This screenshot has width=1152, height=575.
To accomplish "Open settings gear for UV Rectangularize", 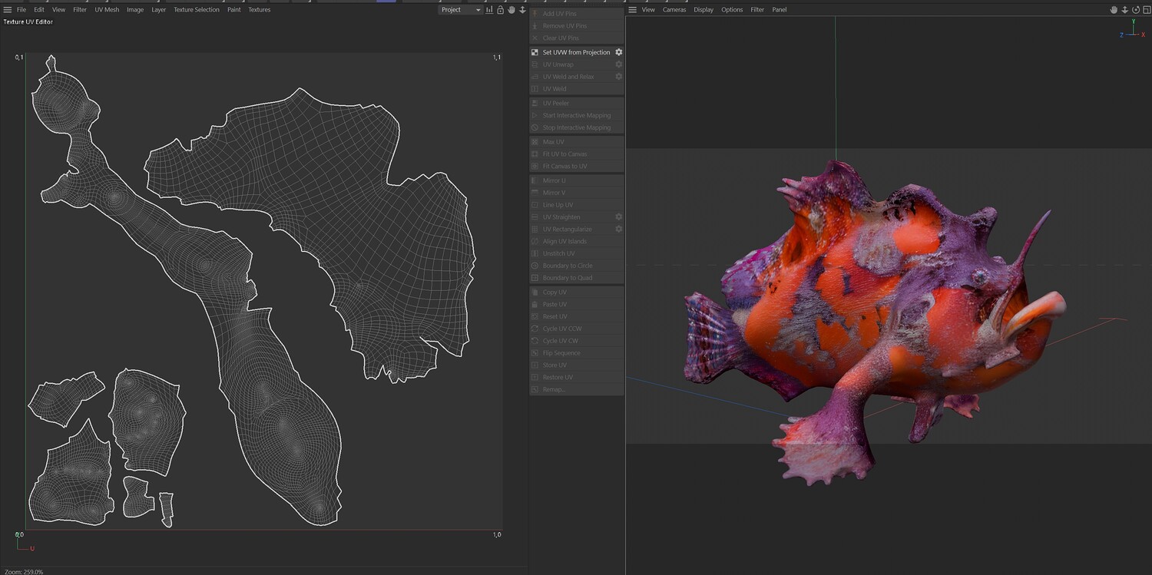I will tap(619, 230).
